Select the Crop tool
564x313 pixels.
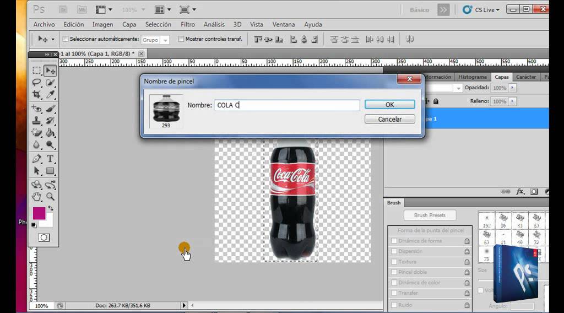tap(36, 94)
